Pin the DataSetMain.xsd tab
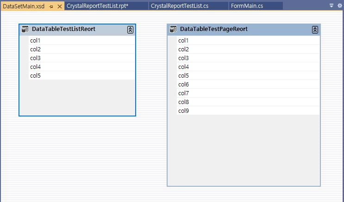This screenshot has width=344, height=202. [51, 6]
